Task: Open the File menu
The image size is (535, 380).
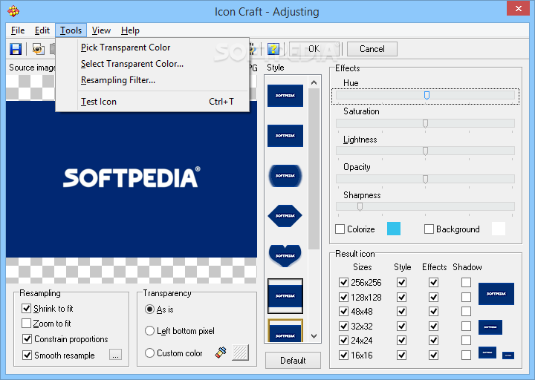Action: point(18,30)
